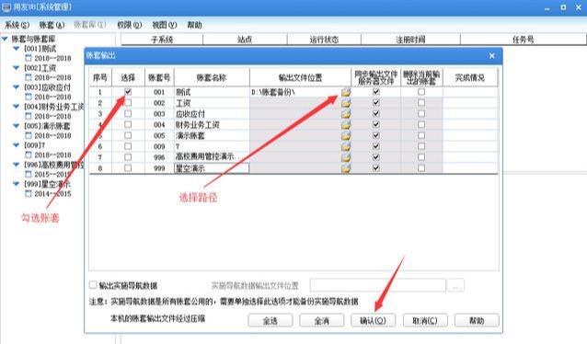Toggle sync server files checkbox for 004 财务业务工资
Viewport: 587px width, 344px height.
tap(376, 124)
